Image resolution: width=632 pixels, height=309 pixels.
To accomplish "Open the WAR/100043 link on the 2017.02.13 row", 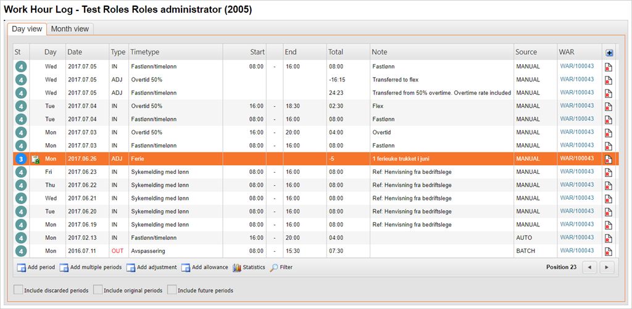I will [576, 237].
